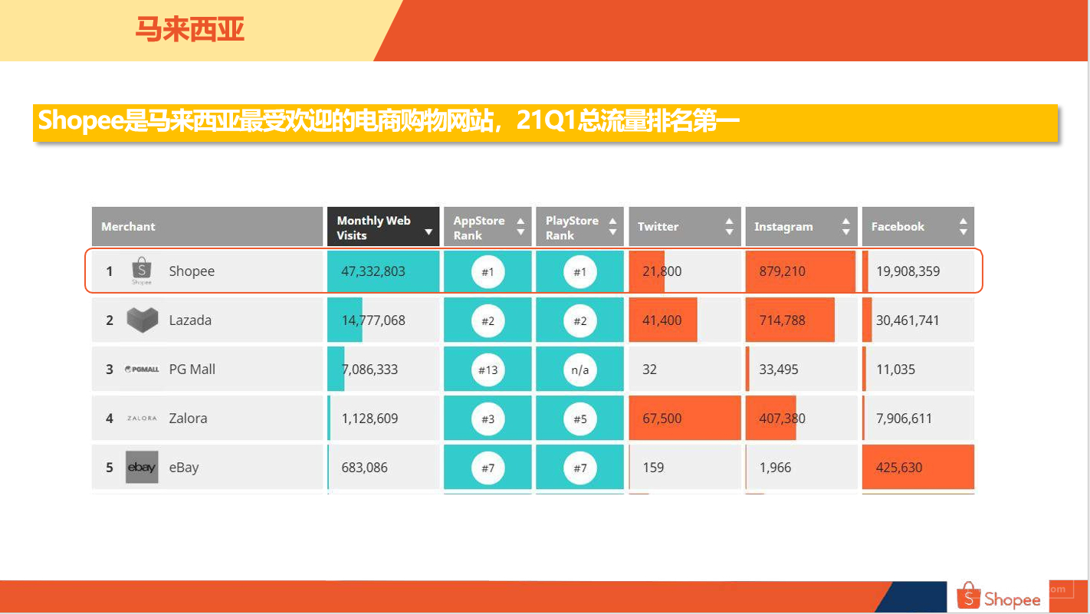The height and width of the screenshot is (614, 1090).
Task: Click Zalora Instagram value 407,380
Action: coord(783,419)
